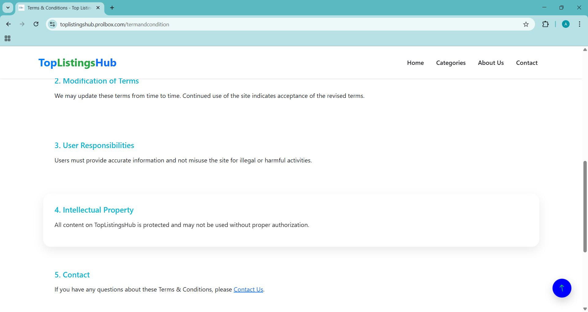Image resolution: width=588 pixels, height=312 pixels.
Task: Open the Chrome three-dot menu
Action: [579, 24]
